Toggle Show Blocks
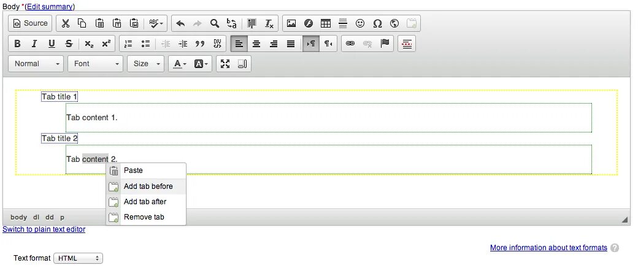Screen dimensions: 638x268 point(242,64)
